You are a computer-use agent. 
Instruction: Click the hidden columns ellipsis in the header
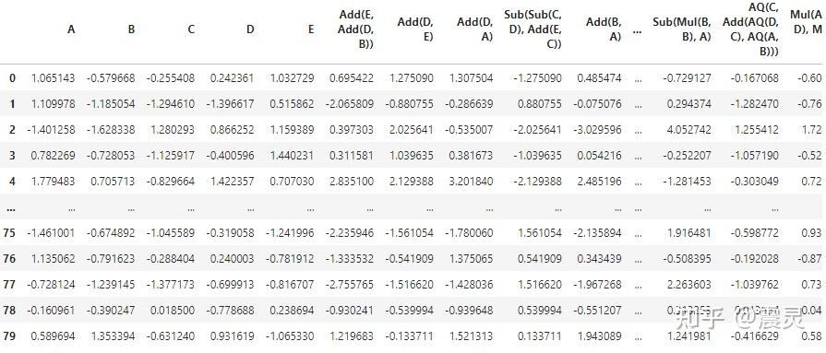coord(638,30)
